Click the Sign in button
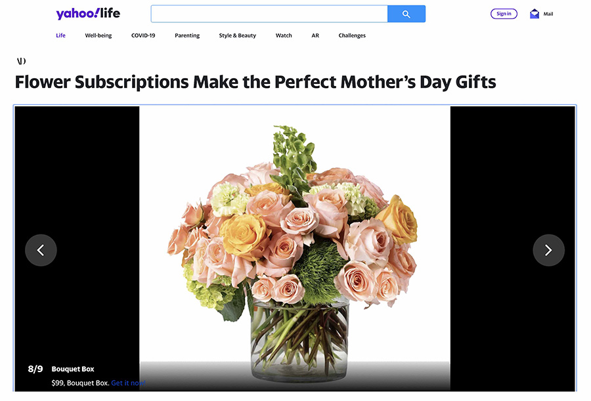Screen dimensions: 591x401 point(504,14)
